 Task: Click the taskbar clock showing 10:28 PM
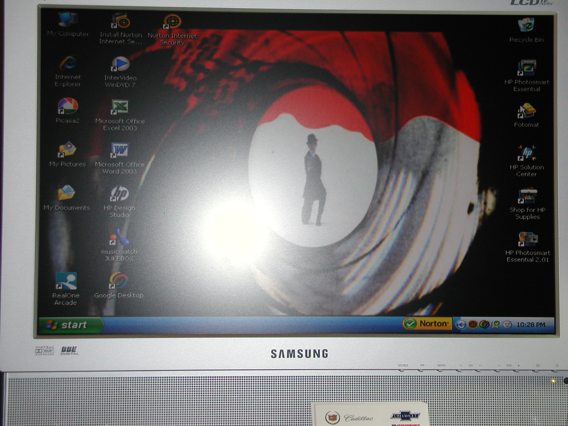[x=531, y=325]
